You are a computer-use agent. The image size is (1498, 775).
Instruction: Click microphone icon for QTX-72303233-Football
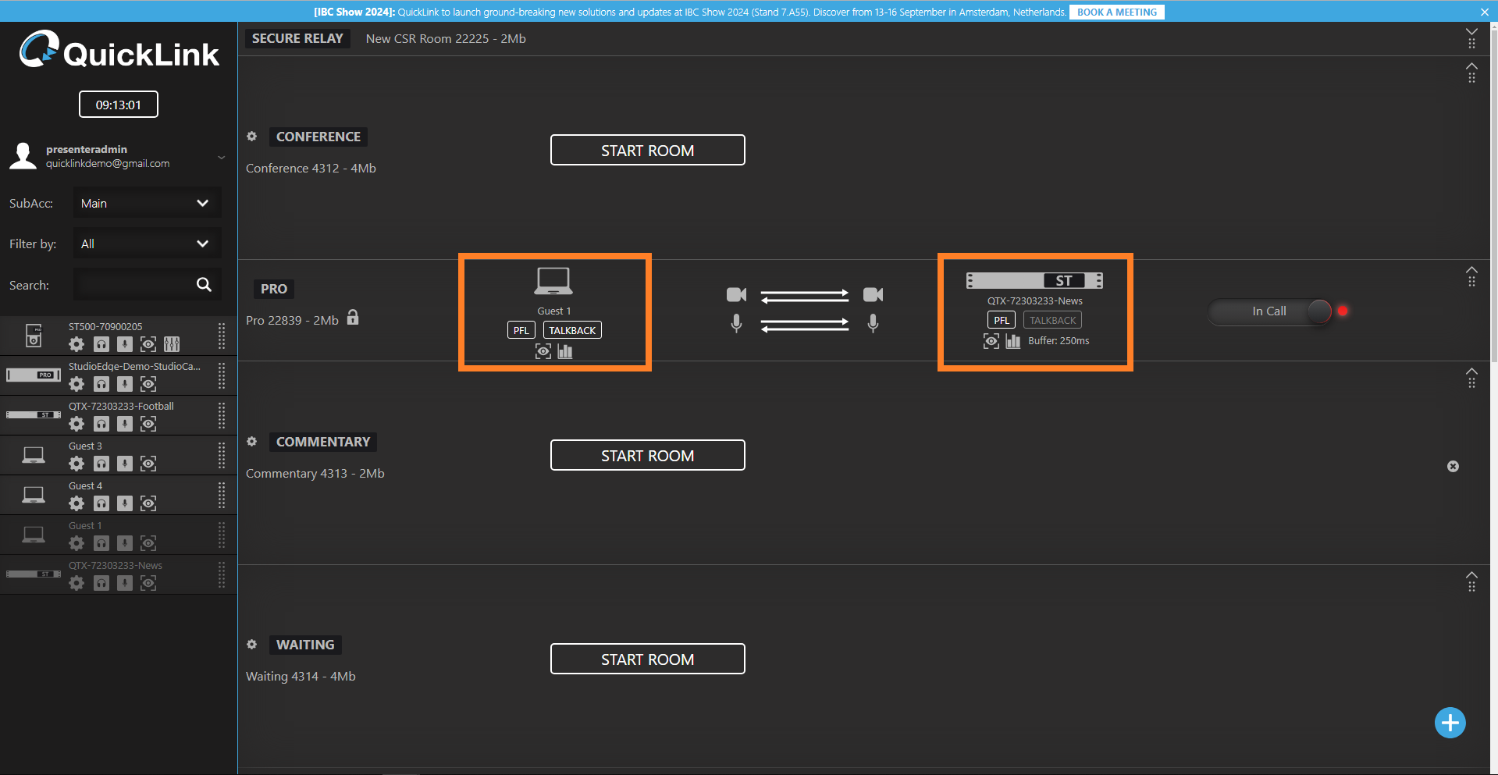click(x=125, y=424)
